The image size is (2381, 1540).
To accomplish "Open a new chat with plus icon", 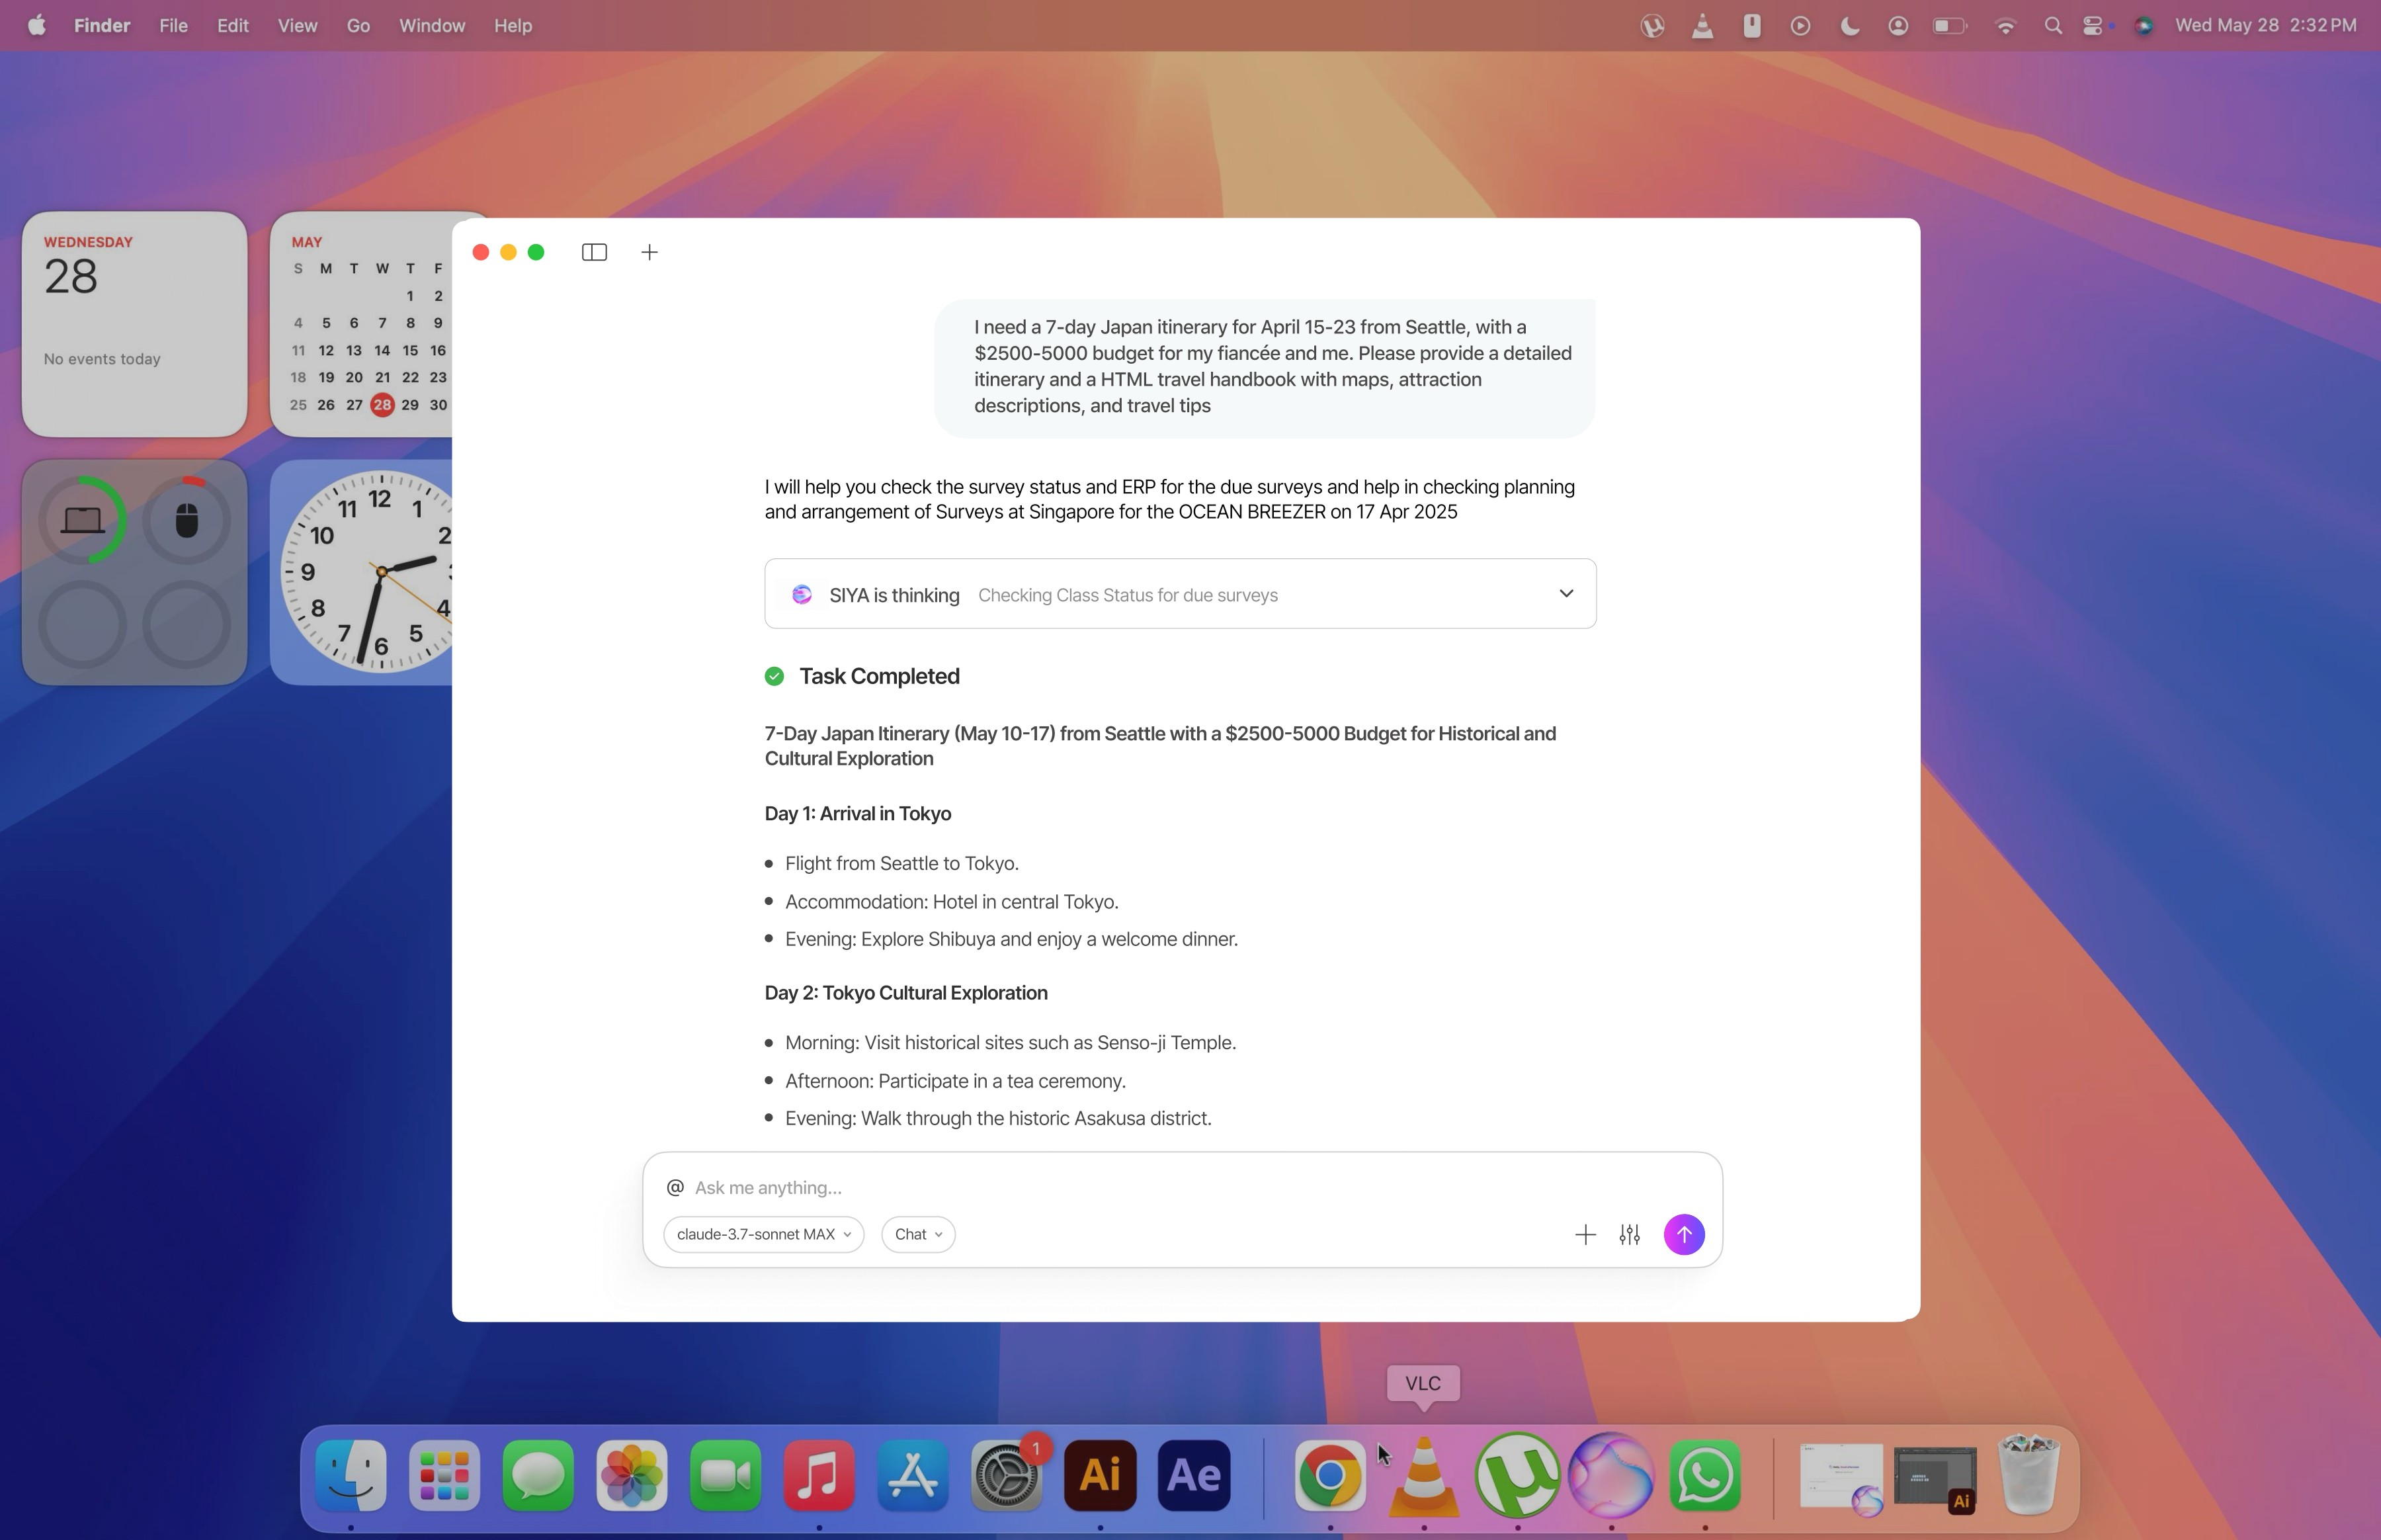I will pyautogui.click(x=649, y=252).
